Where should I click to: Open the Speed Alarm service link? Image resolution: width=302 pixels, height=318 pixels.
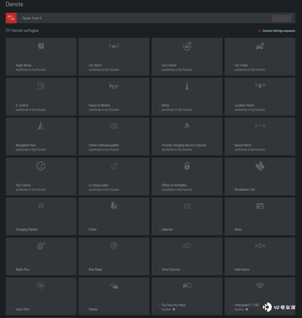pyautogui.click(x=243, y=145)
